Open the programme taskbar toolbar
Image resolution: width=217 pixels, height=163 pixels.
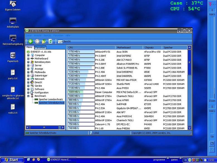pyautogui.click(x=159, y=160)
